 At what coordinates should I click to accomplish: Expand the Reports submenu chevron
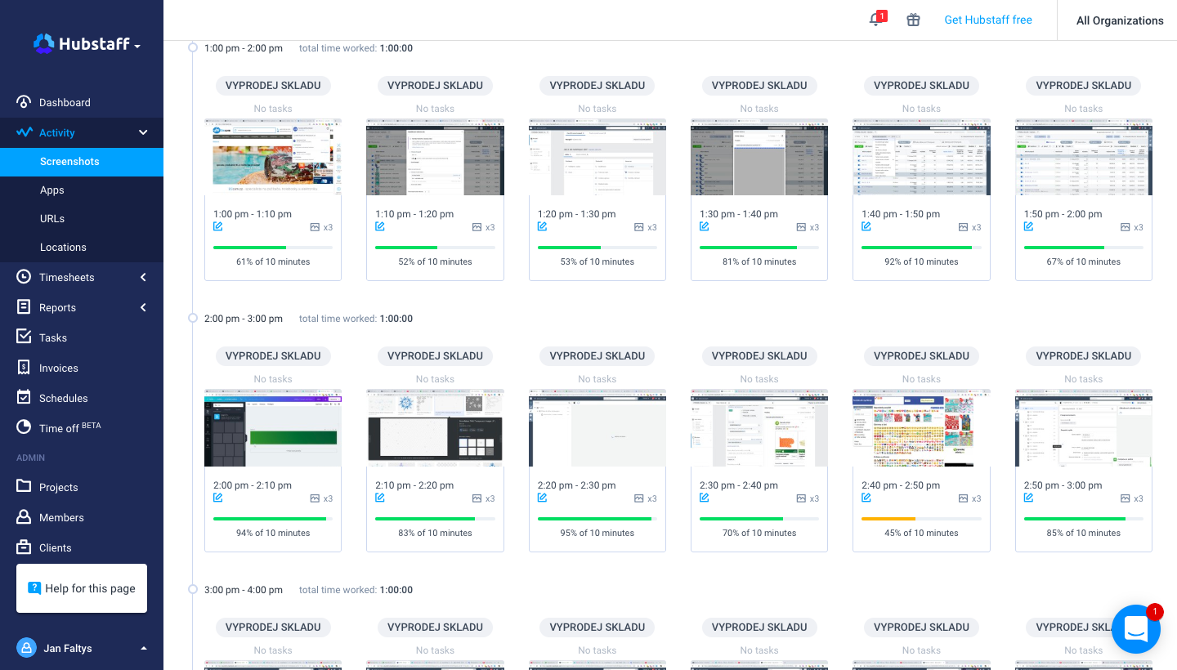pyautogui.click(x=143, y=307)
